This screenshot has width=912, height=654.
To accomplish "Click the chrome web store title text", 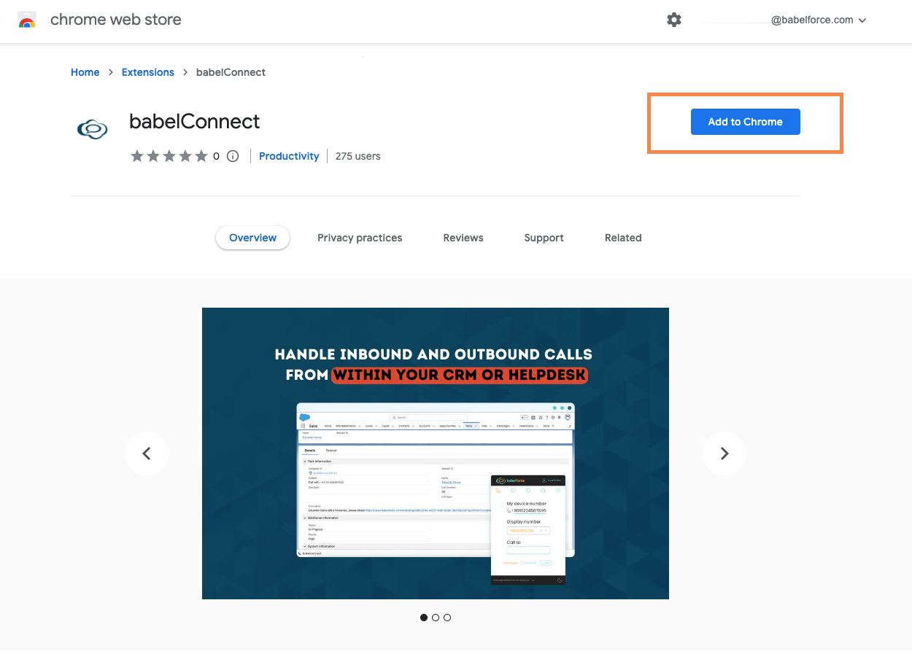I will (116, 20).
